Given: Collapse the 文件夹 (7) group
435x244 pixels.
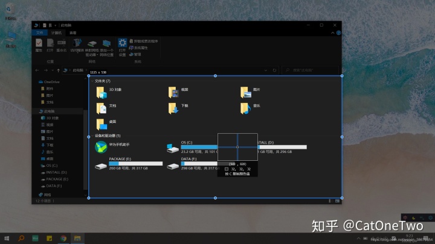Looking at the screenshot, I should (x=92, y=81).
